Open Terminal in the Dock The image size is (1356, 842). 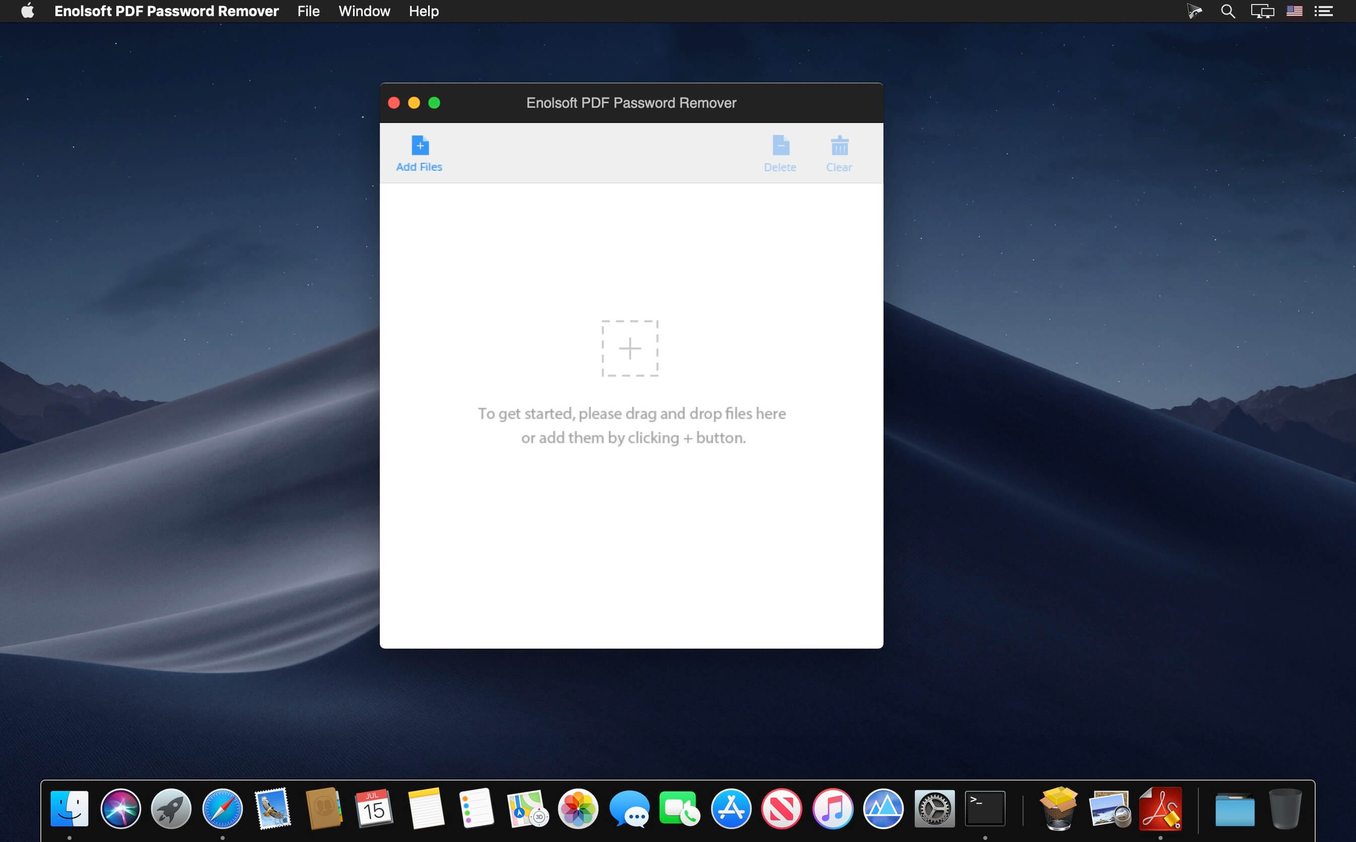(x=985, y=809)
